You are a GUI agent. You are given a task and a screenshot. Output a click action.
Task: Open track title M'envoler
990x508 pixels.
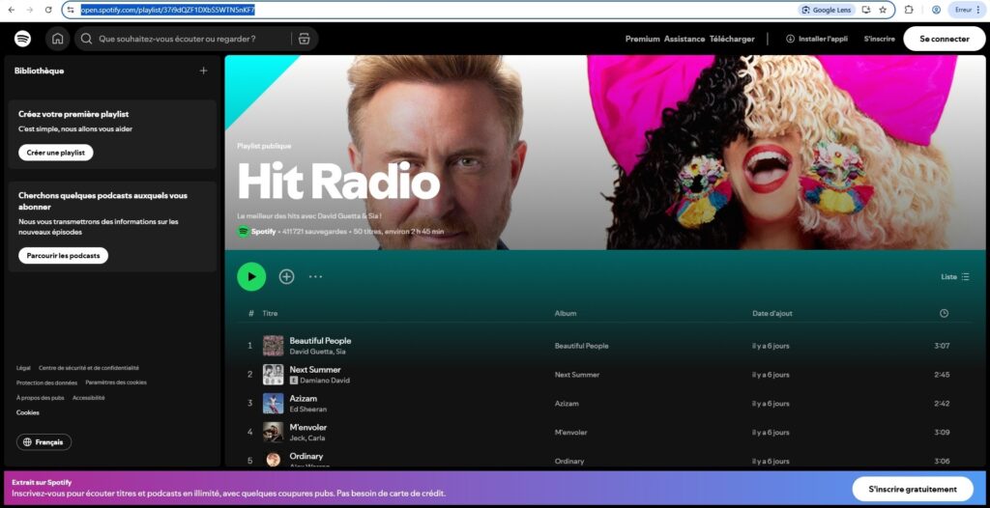(308, 427)
